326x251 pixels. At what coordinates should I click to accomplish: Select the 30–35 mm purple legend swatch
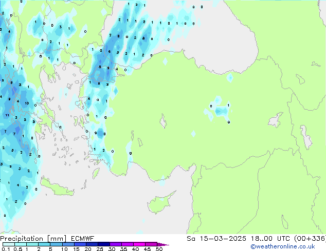click(116, 244)
